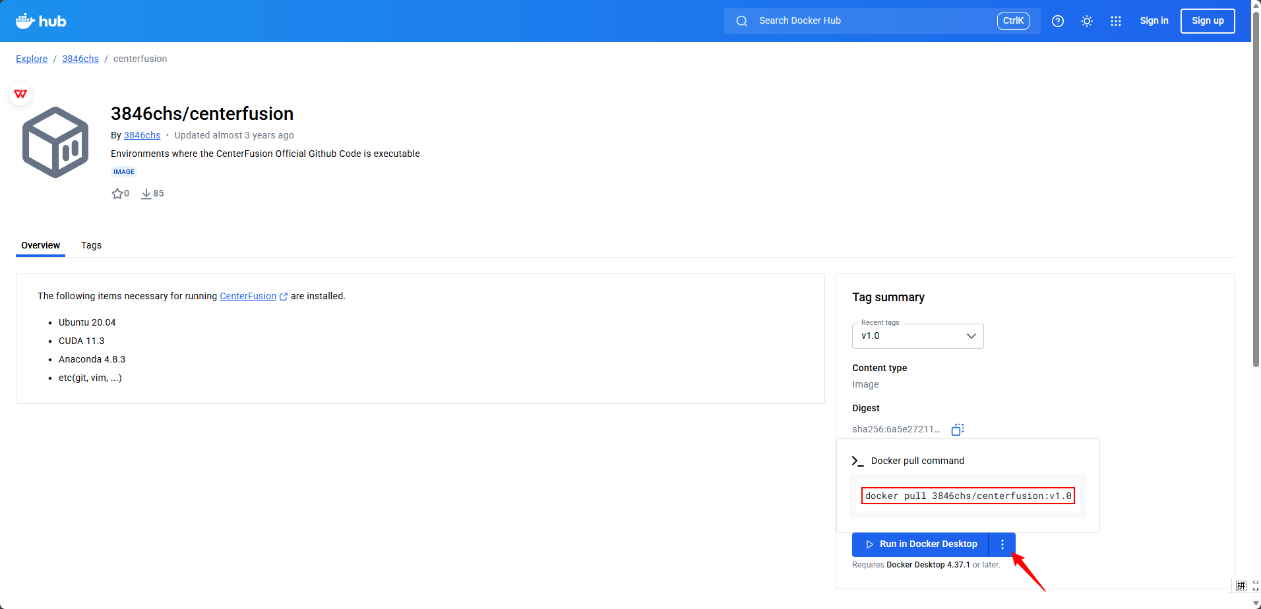
Task: Click the red W floating badge icon
Action: (20, 94)
